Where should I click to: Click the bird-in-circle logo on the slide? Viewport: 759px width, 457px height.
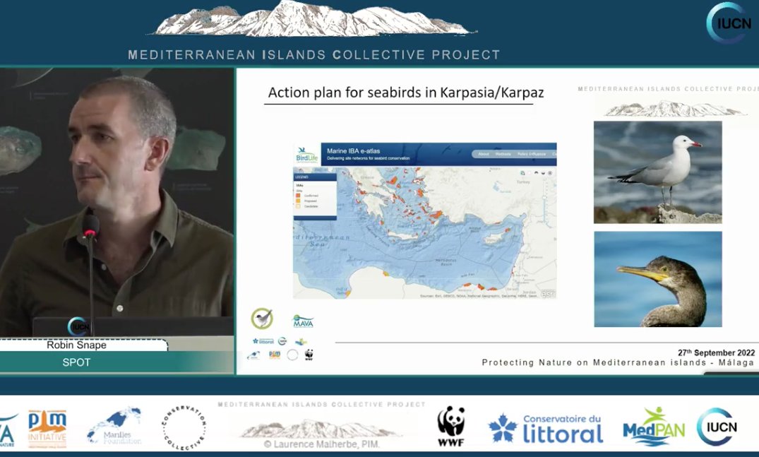(x=263, y=319)
